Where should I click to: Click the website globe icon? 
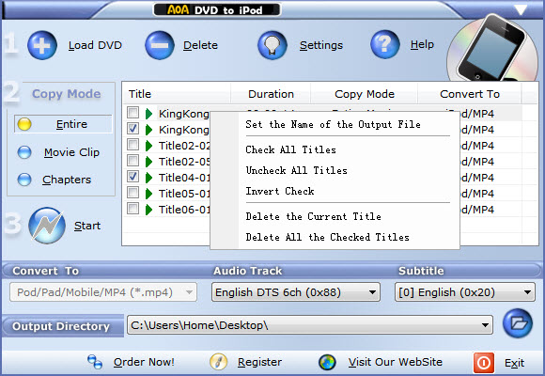click(x=327, y=362)
